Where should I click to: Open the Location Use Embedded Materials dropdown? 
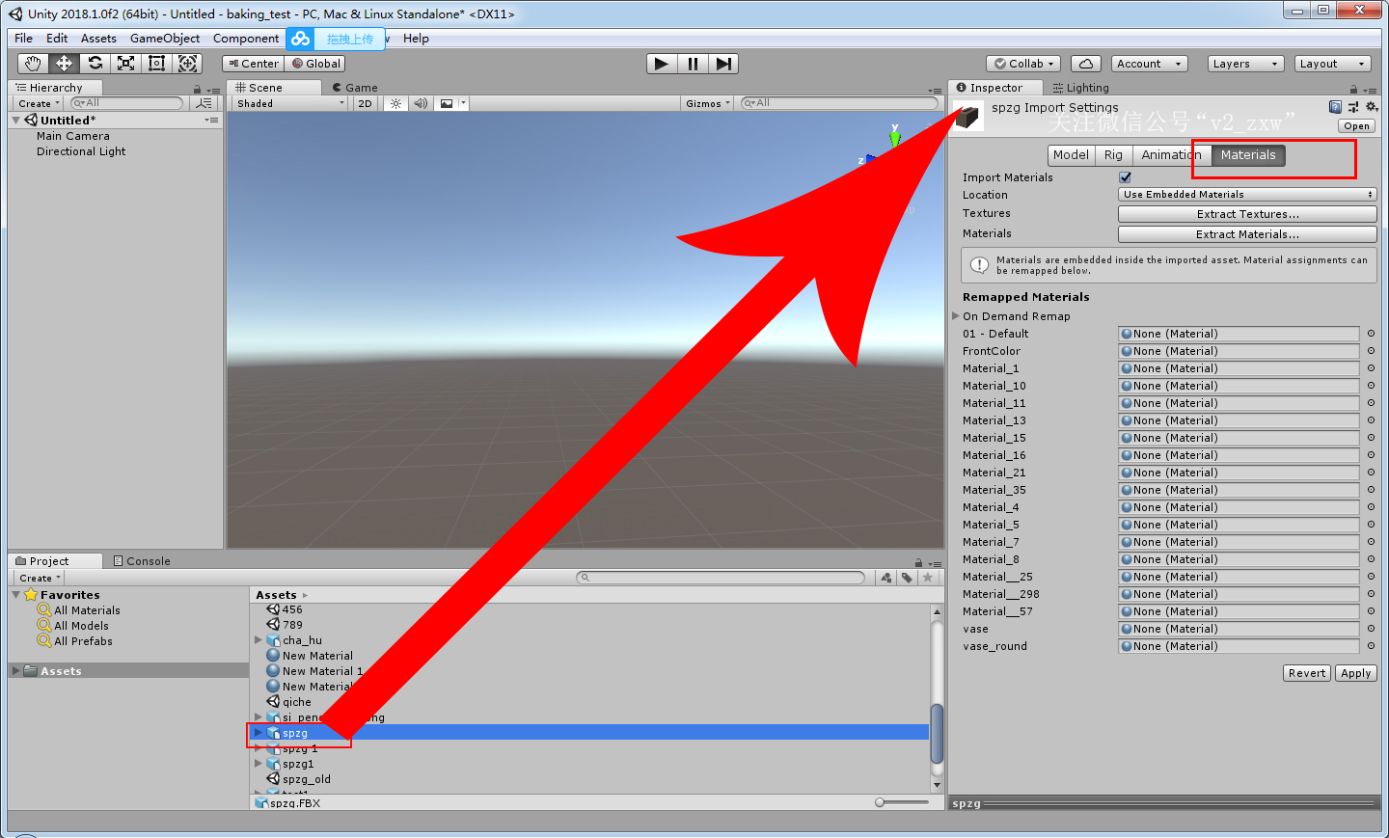coord(1247,195)
